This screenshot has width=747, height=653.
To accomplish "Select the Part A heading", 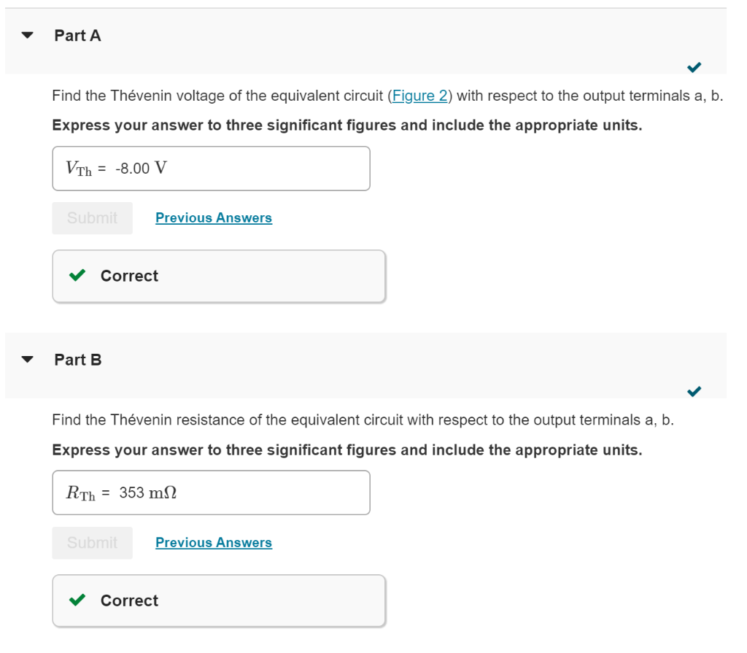I will [x=77, y=35].
